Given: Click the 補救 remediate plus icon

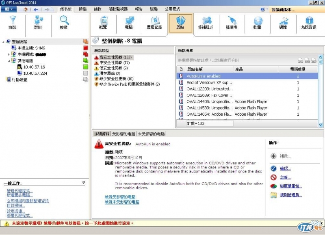Looking at the screenshot, I should point(273,156).
